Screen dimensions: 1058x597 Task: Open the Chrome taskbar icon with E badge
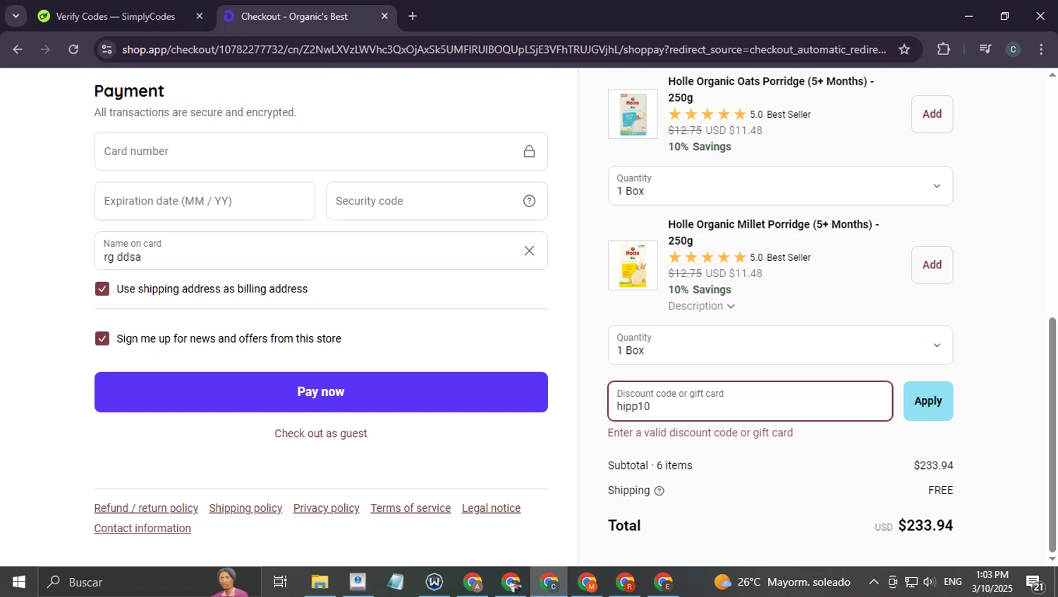pos(663,582)
